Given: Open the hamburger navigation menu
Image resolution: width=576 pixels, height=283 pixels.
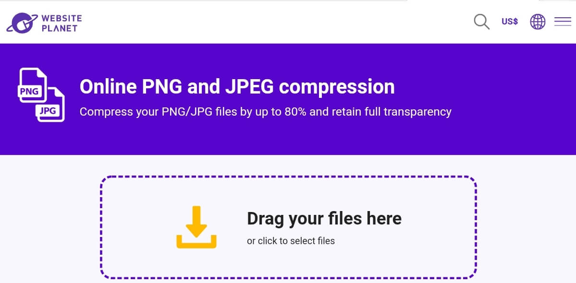Looking at the screenshot, I should pos(563,22).
